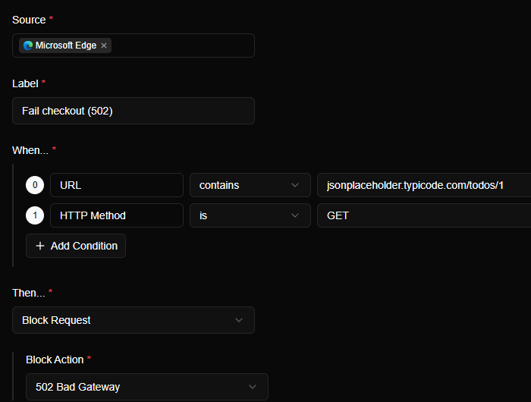Open the 'is' operator dropdown
Image resolution: width=531 pixels, height=402 pixels.
[x=250, y=215]
